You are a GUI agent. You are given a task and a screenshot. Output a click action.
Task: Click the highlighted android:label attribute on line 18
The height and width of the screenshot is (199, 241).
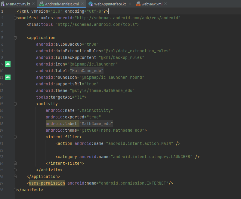tap(63, 124)
